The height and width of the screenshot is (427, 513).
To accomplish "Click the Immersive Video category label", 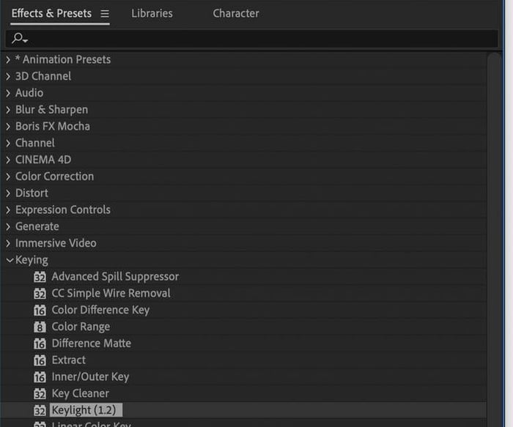I will (x=56, y=243).
